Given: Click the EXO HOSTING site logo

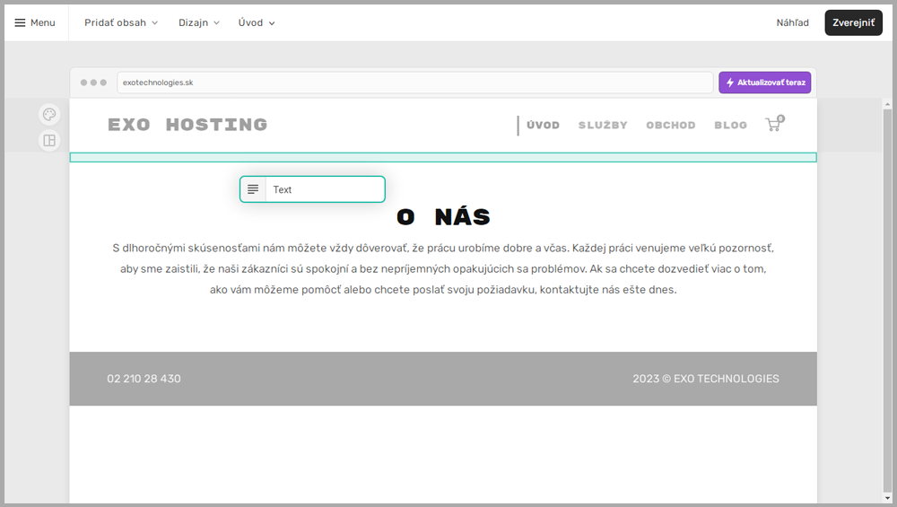Looking at the screenshot, I should pos(187,125).
